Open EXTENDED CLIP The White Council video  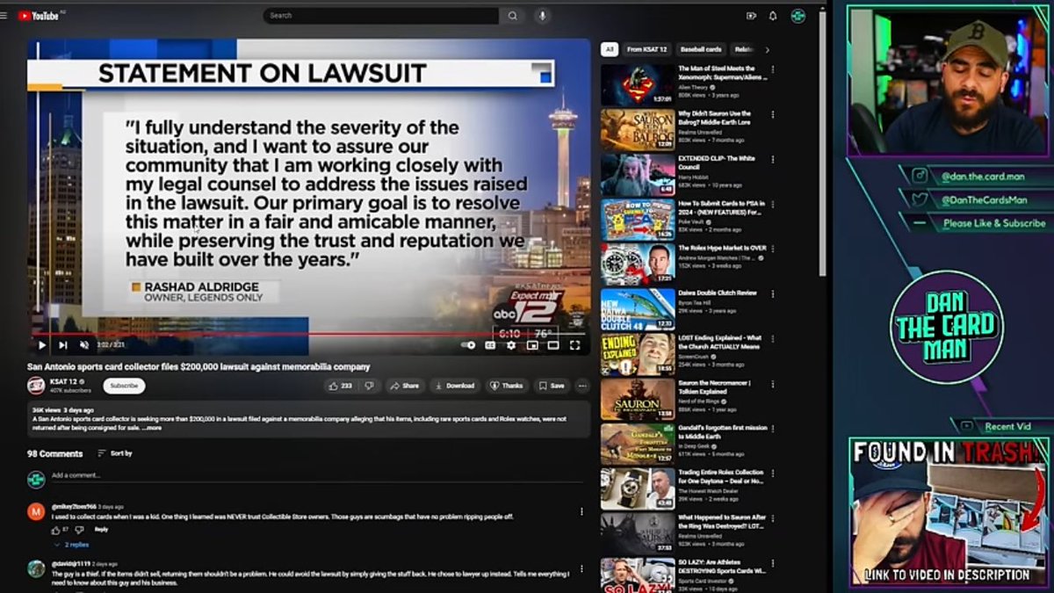638,175
